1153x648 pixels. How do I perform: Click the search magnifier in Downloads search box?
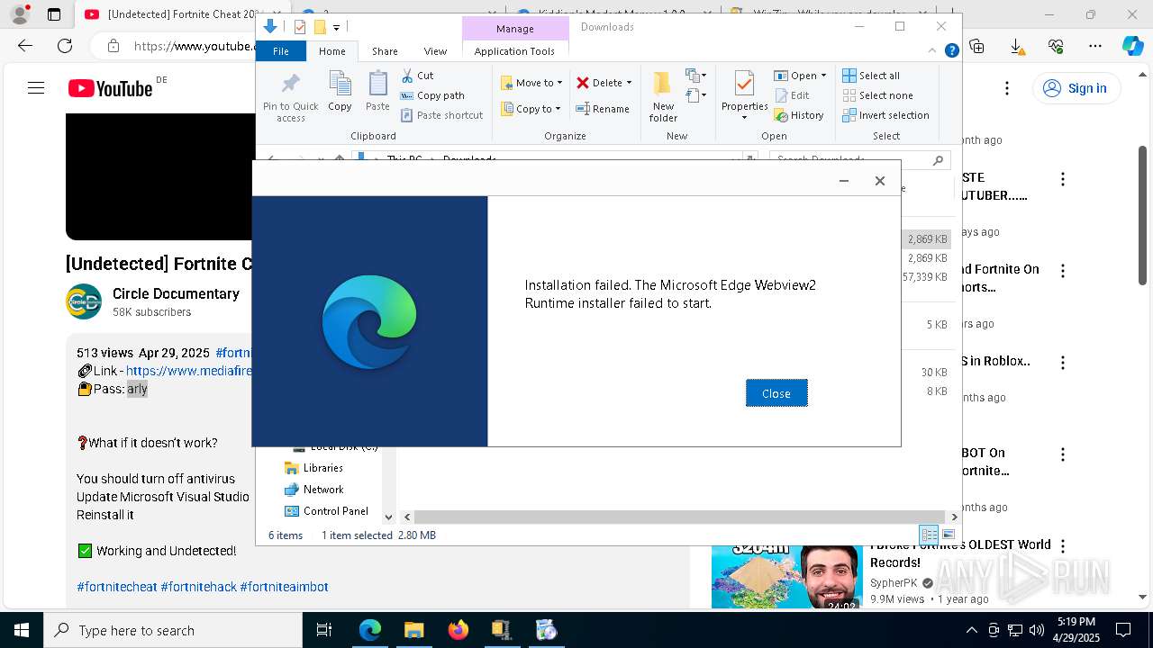click(x=938, y=160)
